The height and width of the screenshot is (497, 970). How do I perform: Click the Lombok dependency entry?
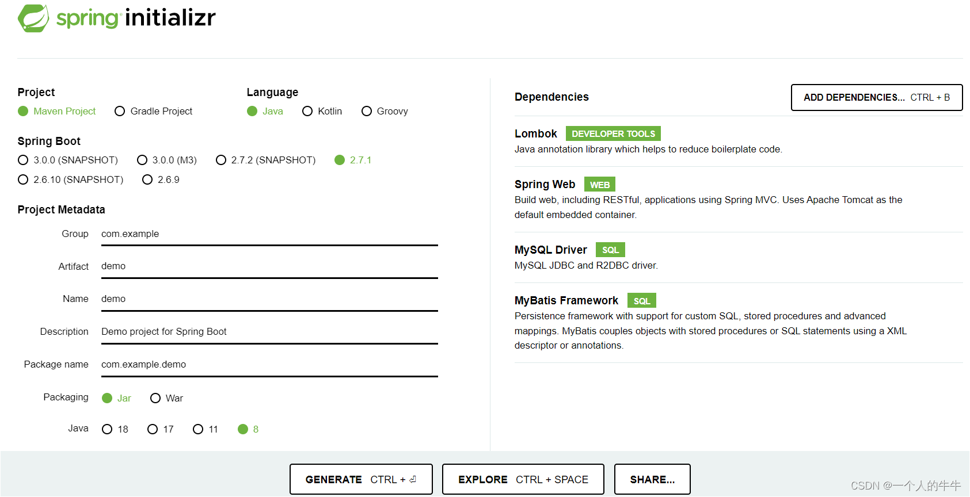point(739,141)
